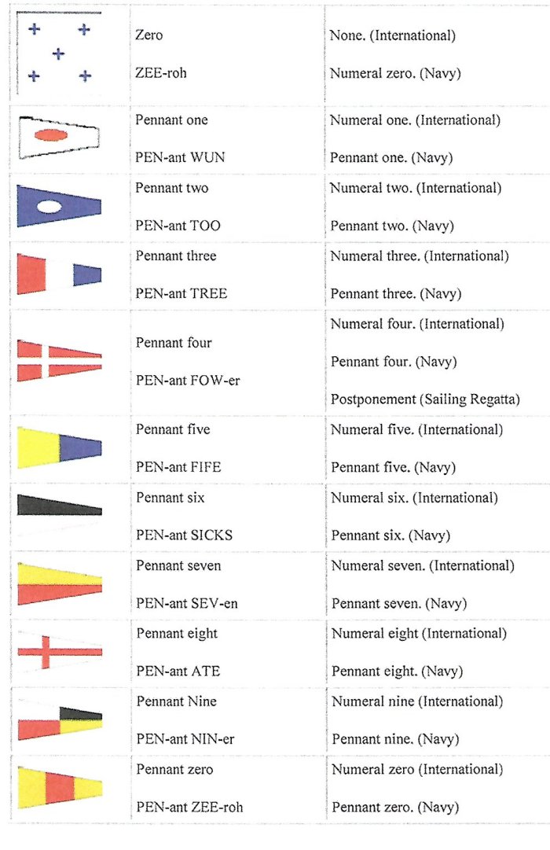Viewport: 550px width, 850px height.
Task: Click the Pennant four flag image
Action: click(59, 361)
